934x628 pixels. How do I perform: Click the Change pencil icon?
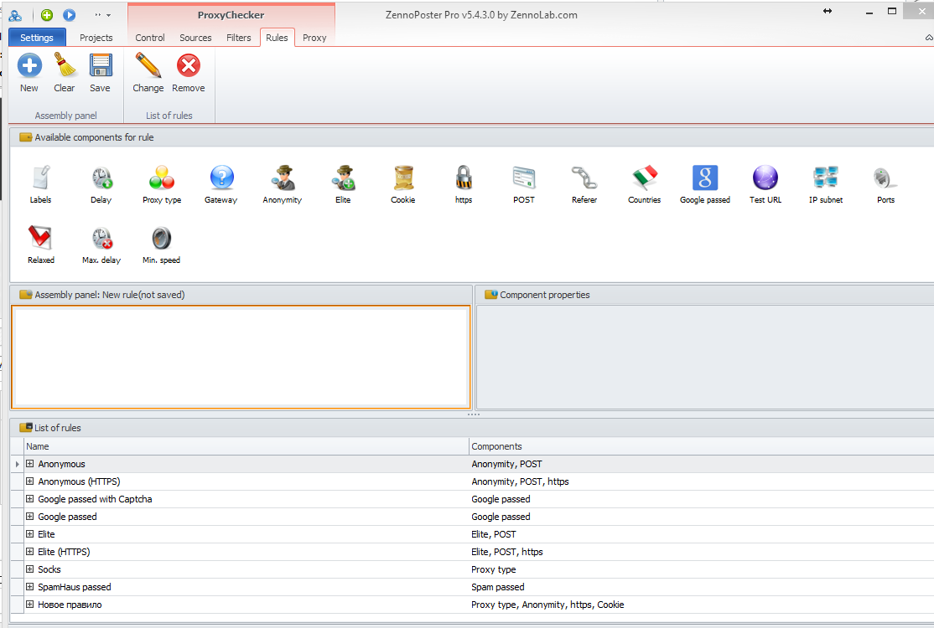pos(148,73)
